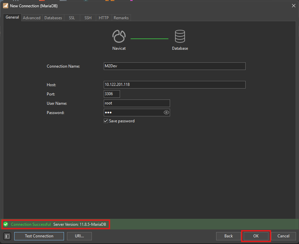Select the SSL tab
299x244 pixels.
[72, 18]
